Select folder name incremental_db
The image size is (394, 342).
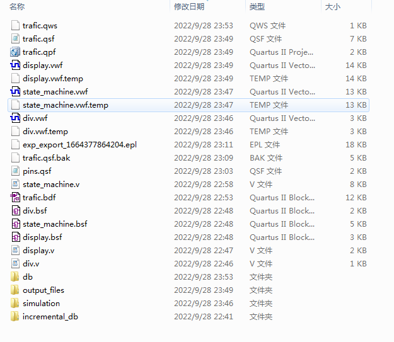(x=50, y=317)
